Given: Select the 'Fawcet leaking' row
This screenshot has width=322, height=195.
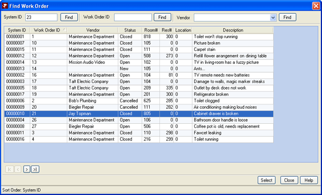Looking at the screenshot, I should 139,133.
